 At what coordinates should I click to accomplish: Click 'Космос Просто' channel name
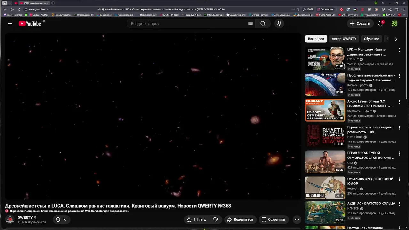[358, 85]
